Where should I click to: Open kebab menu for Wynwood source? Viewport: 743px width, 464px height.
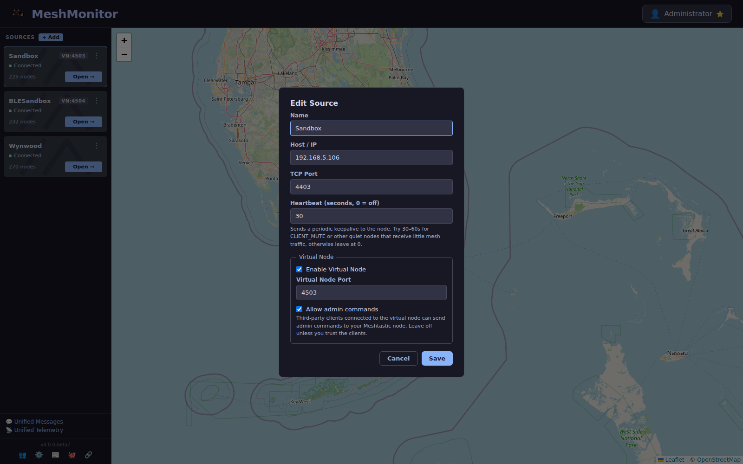pos(97,146)
